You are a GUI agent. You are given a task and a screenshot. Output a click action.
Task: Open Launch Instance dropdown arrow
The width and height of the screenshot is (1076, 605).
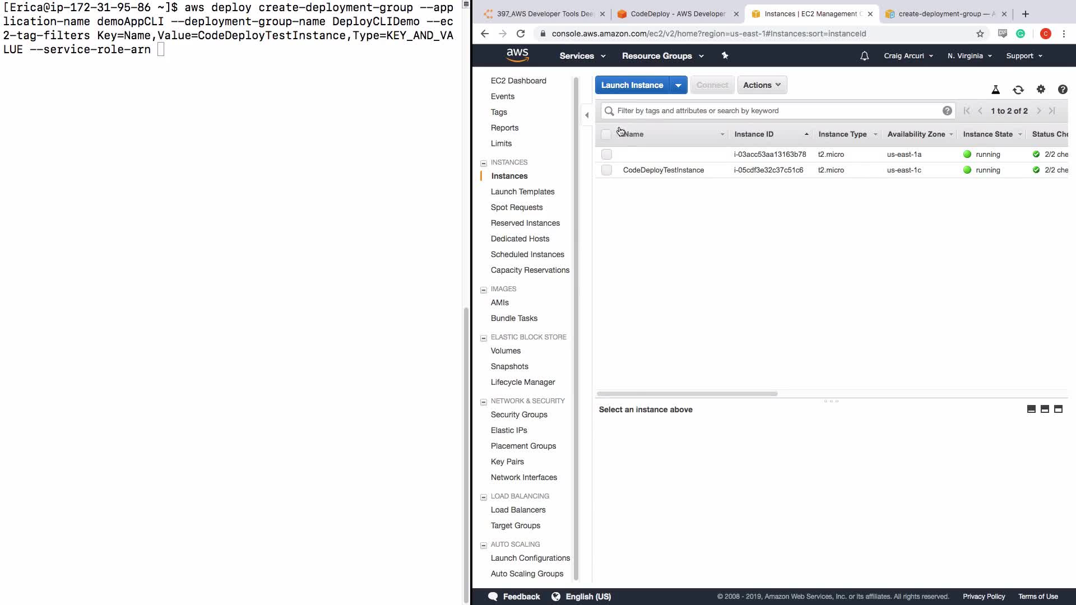[x=678, y=85]
